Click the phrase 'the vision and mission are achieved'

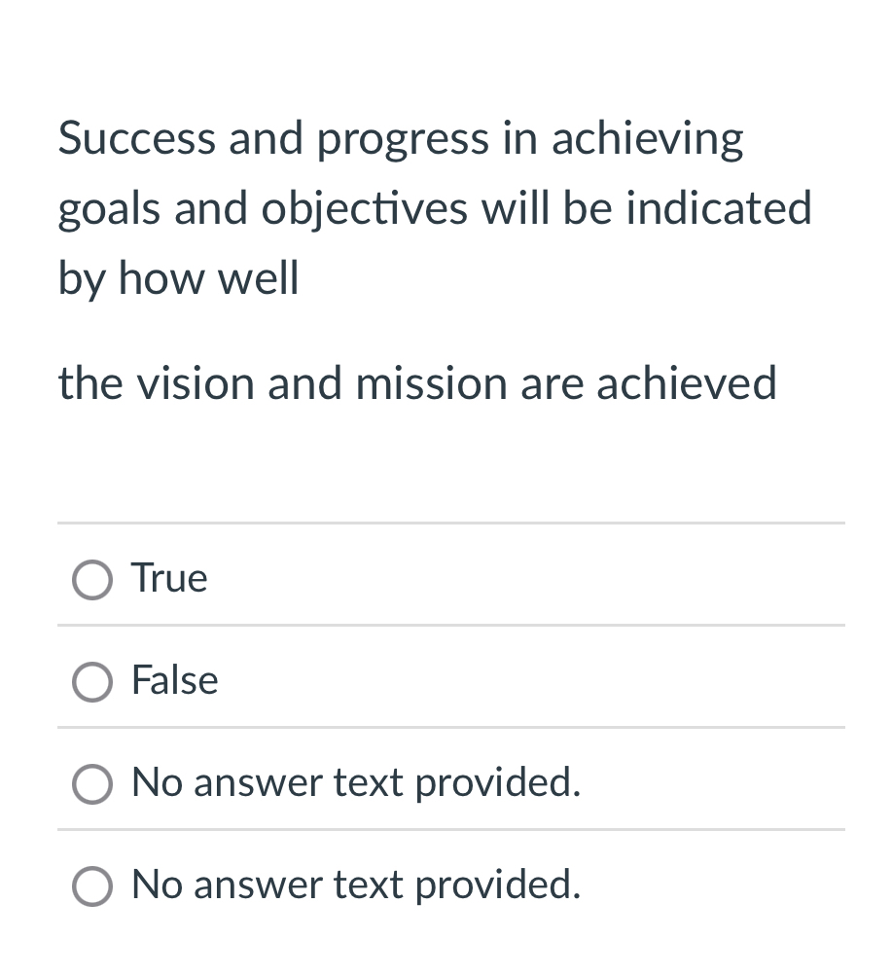(417, 382)
